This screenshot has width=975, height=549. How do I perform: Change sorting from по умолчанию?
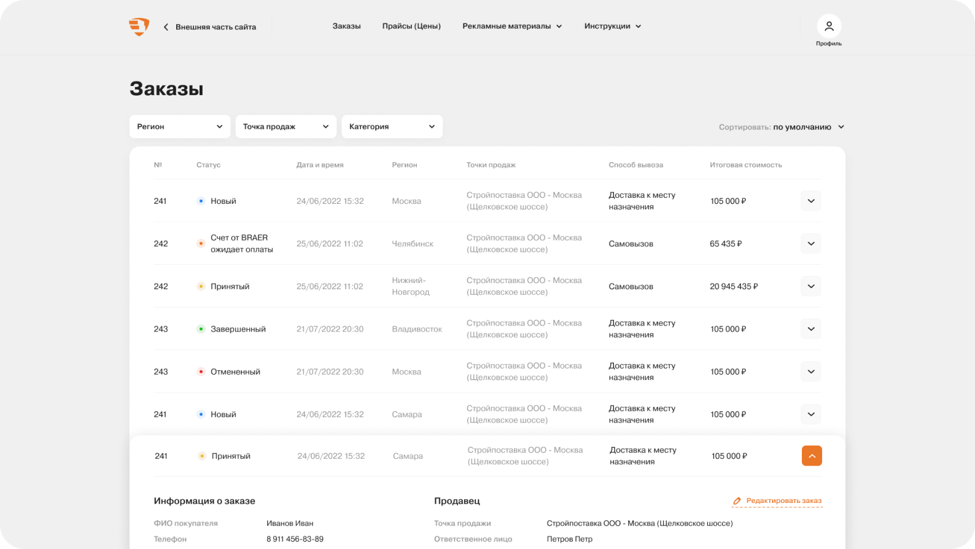pos(808,127)
